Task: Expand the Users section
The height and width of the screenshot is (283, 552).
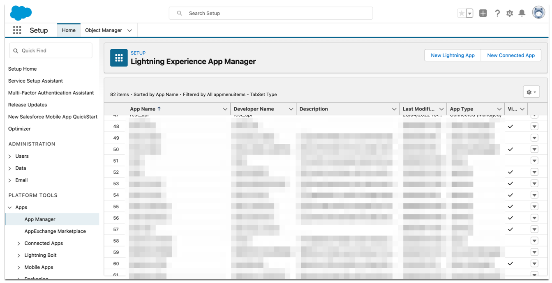Action: click(x=10, y=156)
